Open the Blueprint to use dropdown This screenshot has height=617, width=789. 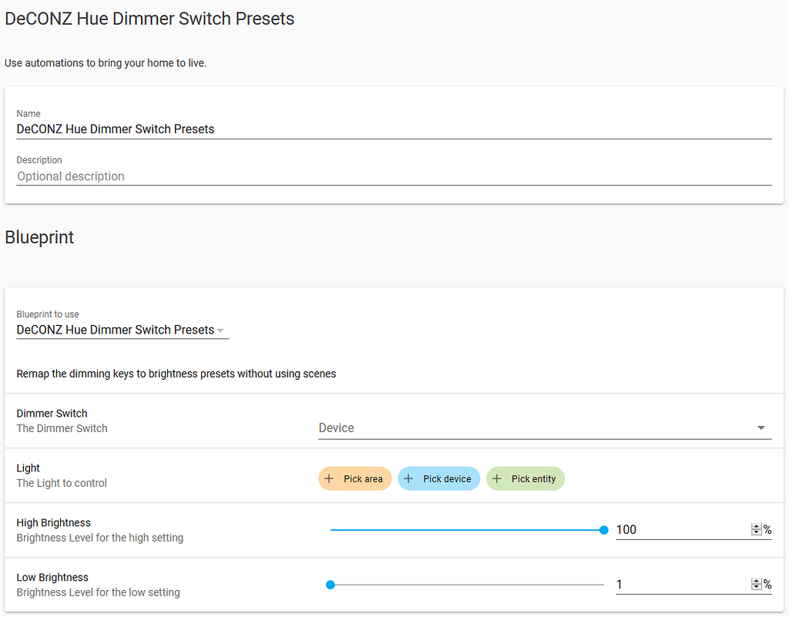222,330
